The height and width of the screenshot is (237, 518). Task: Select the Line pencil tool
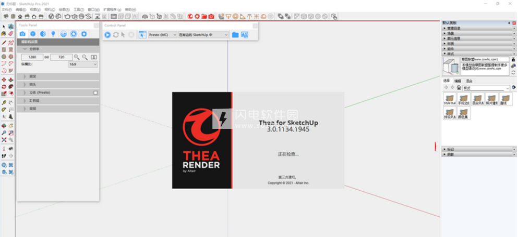(4, 43)
